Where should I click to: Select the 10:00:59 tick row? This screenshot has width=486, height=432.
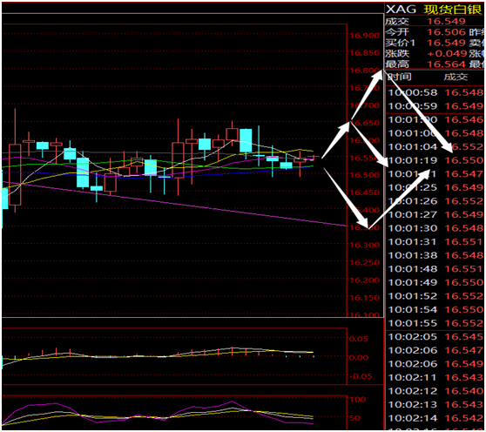tap(435, 106)
